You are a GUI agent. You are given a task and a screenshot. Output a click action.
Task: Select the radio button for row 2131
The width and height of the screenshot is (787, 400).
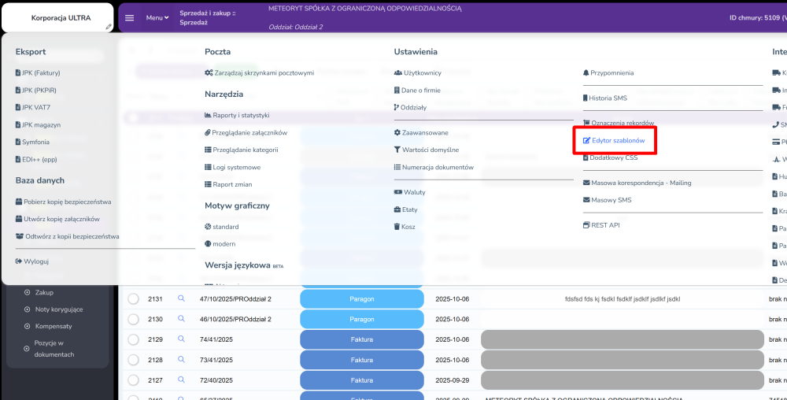point(133,299)
